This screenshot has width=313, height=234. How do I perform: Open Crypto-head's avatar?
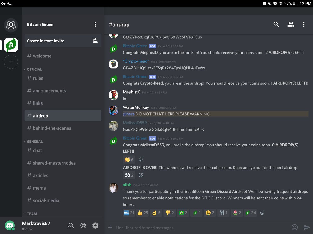[113, 64]
